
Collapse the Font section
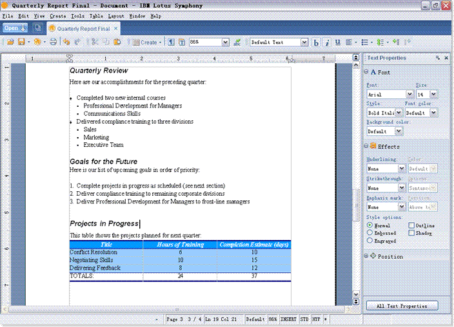click(x=366, y=71)
